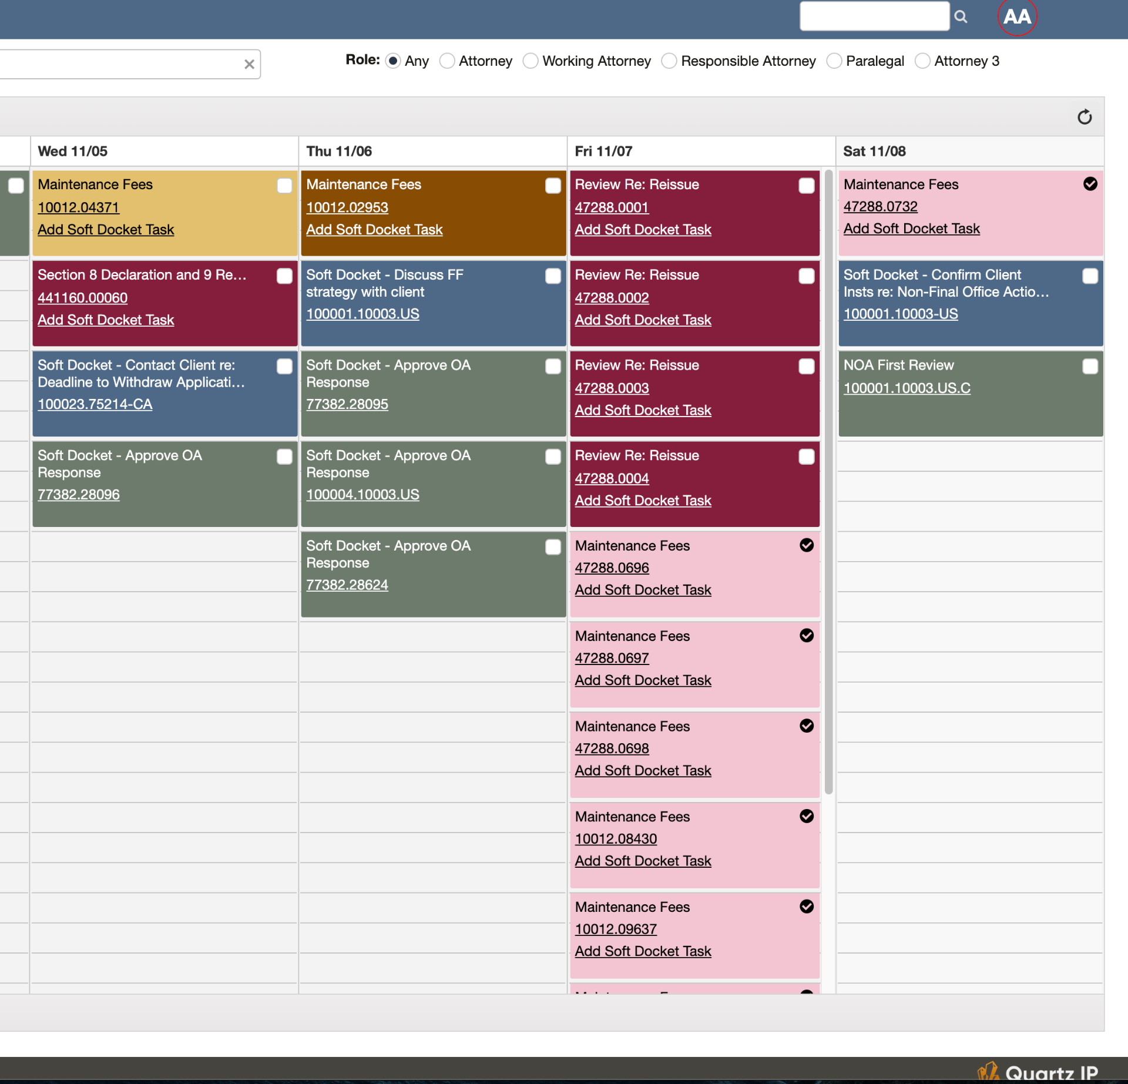Image resolution: width=1128 pixels, height=1084 pixels.
Task: Click the Friday column vertical scrollbar
Action: pyautogui.click(x=828, y=482)
